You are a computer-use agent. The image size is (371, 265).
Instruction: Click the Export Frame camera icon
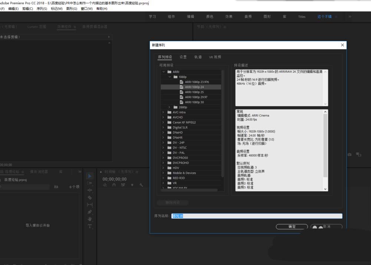tap(349, 154)
